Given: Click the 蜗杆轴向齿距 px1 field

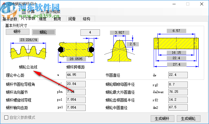Looking at the screenshot, I should pyautogui.click(x=76, y=108).
